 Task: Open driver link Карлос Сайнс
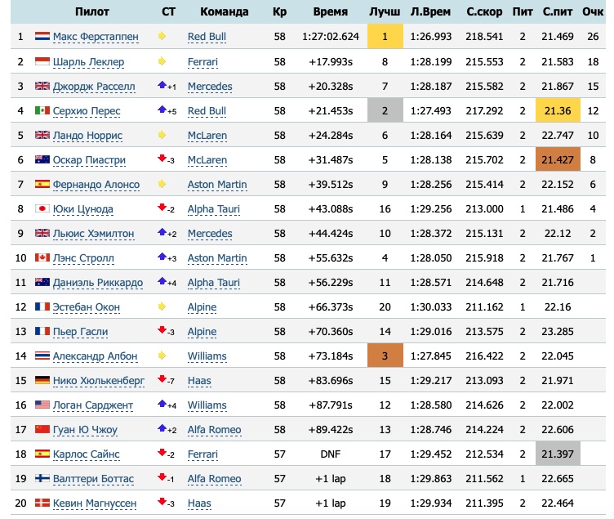87,454
